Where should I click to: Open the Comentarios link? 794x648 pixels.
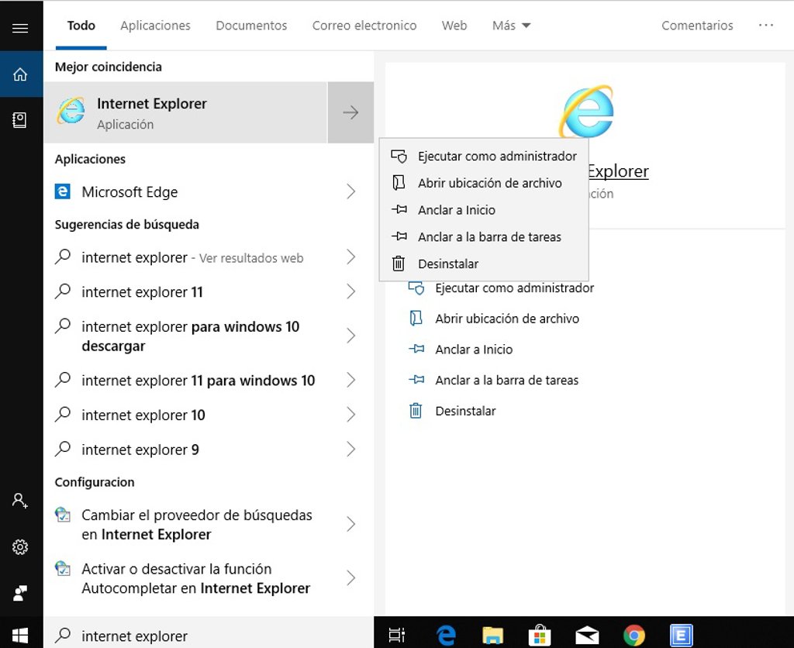[x=697, y=26]
